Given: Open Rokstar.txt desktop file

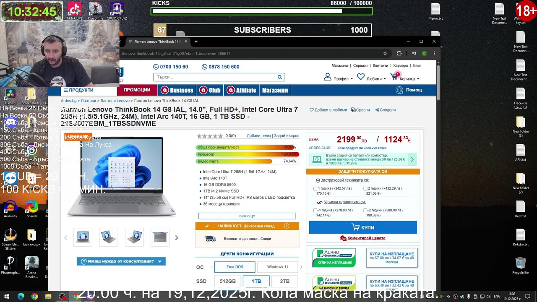Looking at the screenshot, I should click(521, 237).
